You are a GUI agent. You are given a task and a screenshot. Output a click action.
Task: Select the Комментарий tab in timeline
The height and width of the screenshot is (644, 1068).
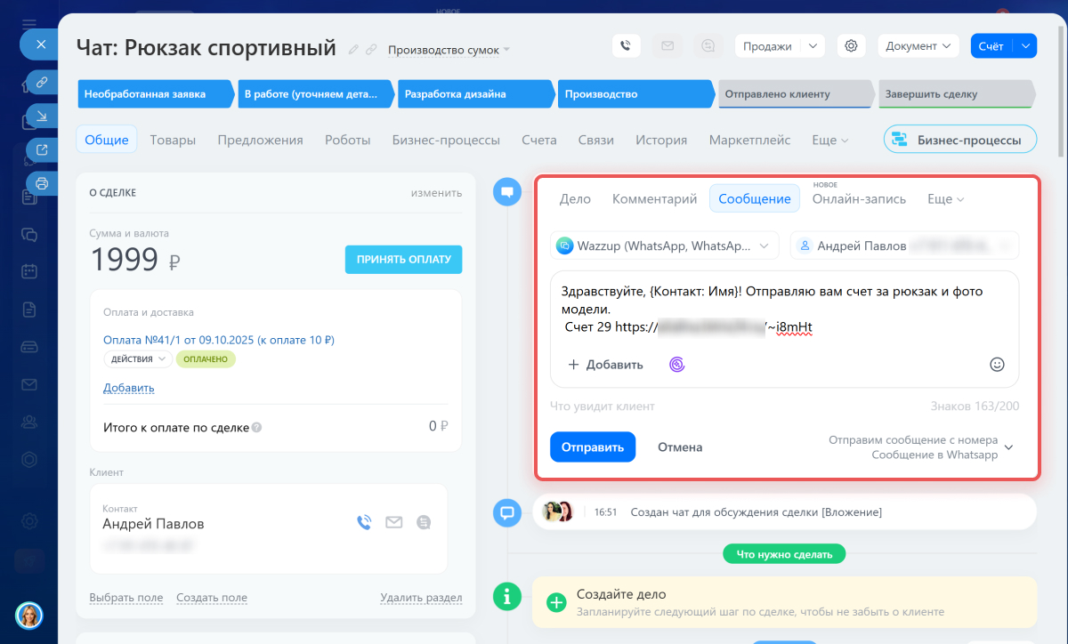[x=654, y=198]
